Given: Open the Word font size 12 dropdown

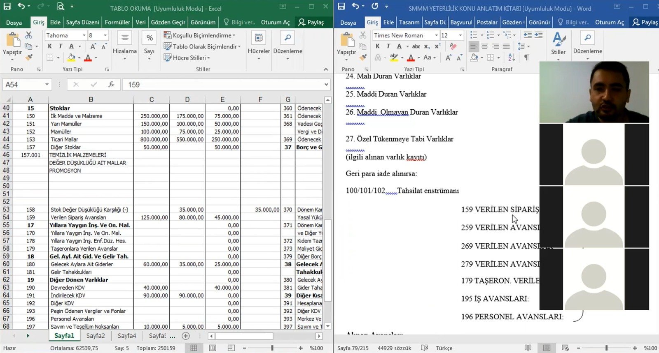Looking at the screenshot, I should 460,35.
